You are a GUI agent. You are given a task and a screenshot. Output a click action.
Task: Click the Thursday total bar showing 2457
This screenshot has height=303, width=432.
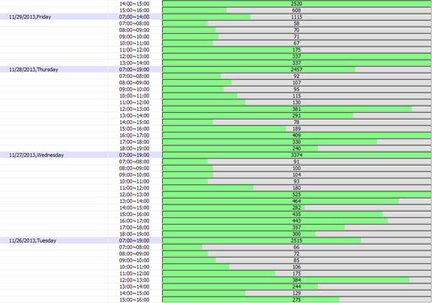pos(296,69)
